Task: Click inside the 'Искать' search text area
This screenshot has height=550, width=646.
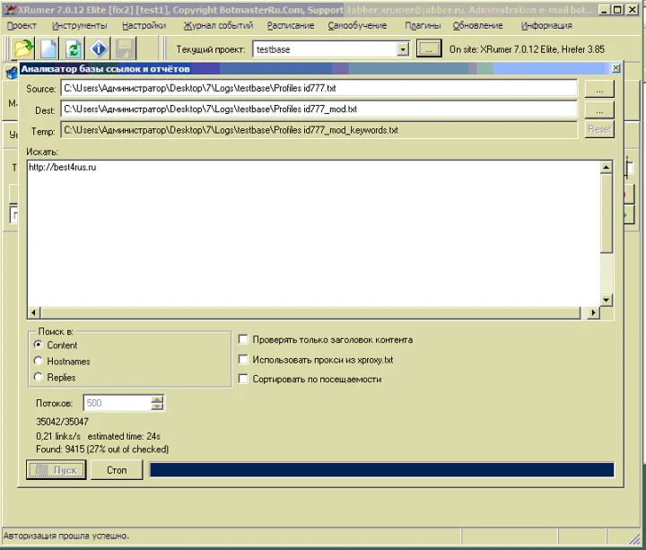Action: tap(314, 233)
